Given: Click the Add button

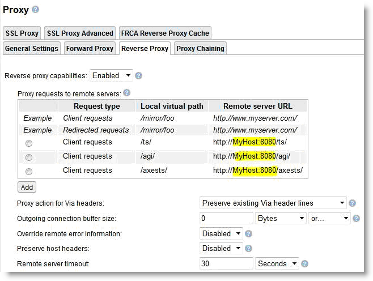Looking at the screenshot, I should tap(27, 187).
